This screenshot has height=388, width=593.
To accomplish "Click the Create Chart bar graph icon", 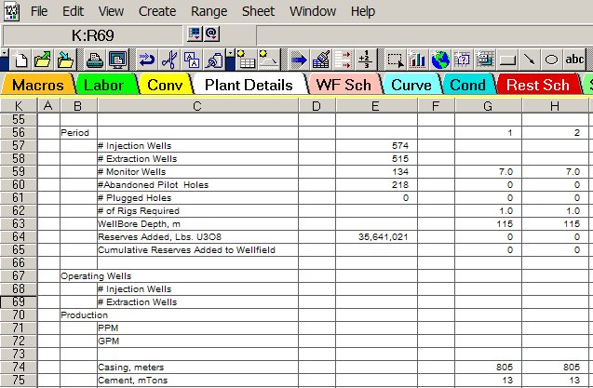I will click(418, 60).
